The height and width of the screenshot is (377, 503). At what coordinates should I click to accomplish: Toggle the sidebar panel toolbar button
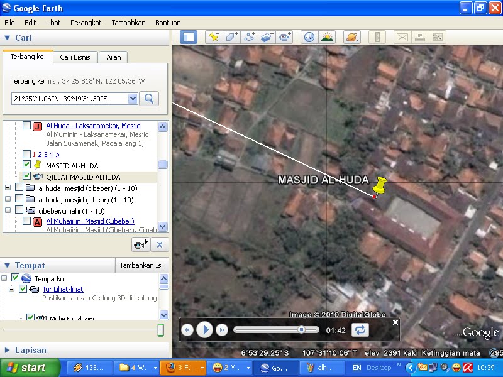(188, 37)
